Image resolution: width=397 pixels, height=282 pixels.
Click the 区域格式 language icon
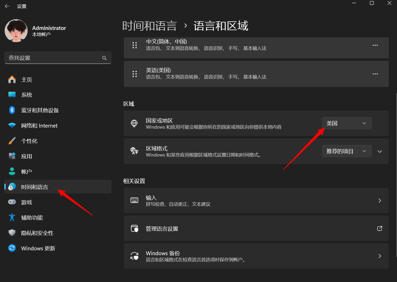tap(134, 151)
